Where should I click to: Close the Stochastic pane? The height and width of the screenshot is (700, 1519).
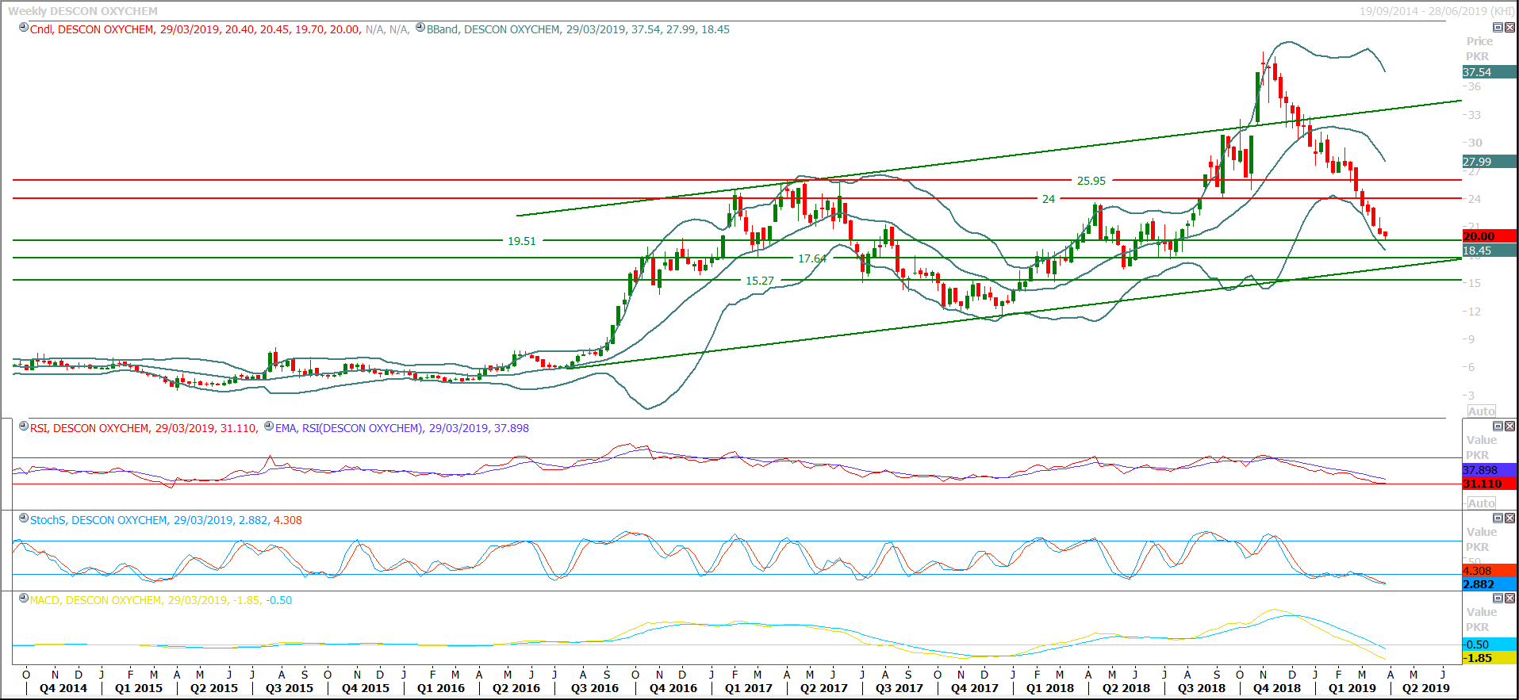(x=1509, y=518)
